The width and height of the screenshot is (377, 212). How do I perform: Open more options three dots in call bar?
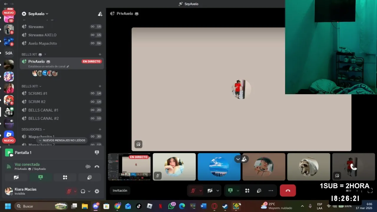point(271,191)
